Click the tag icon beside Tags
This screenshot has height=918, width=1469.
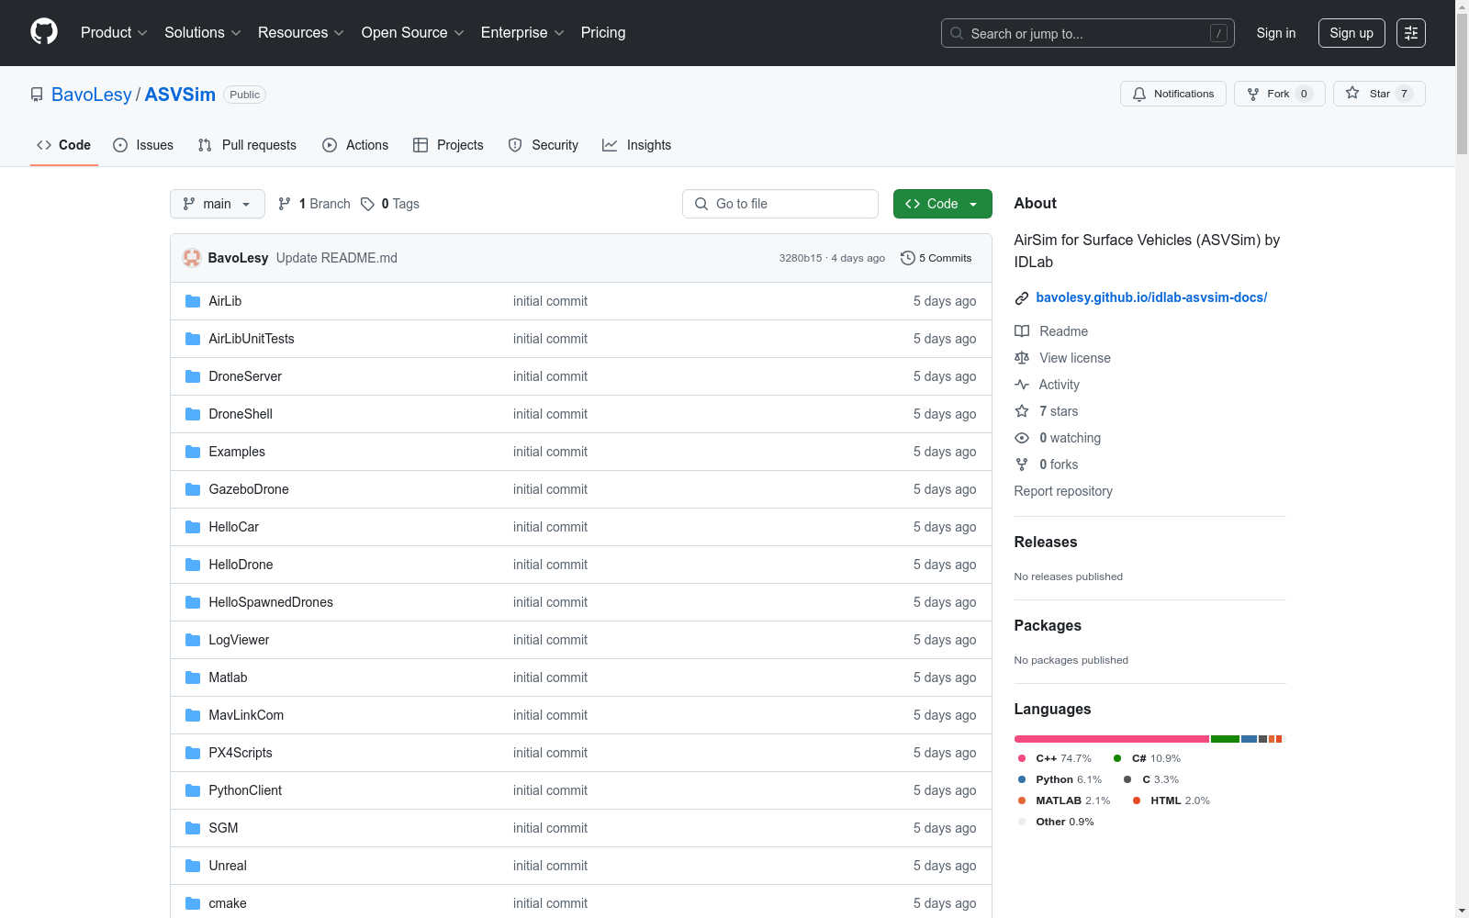pos(367,204)
